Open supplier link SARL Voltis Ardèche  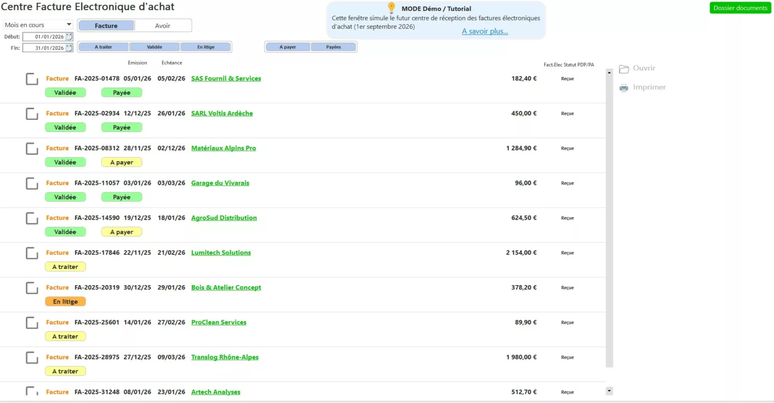pyautogui.click(x=222, y=113)
